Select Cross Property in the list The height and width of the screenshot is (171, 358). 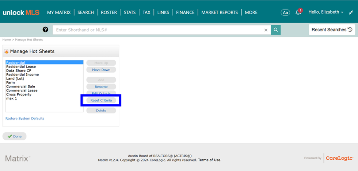tap(45, 94)
